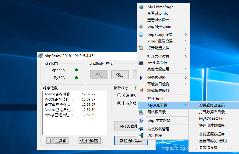The height and width of the screenshot is (154, 239).
Task: Select 重置密码(忘记时) in the submenu
Action: [214, 141]
